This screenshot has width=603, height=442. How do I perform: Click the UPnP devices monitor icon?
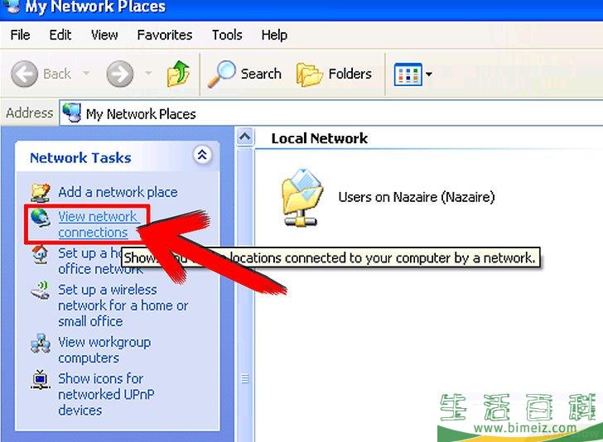coord(41,380)
